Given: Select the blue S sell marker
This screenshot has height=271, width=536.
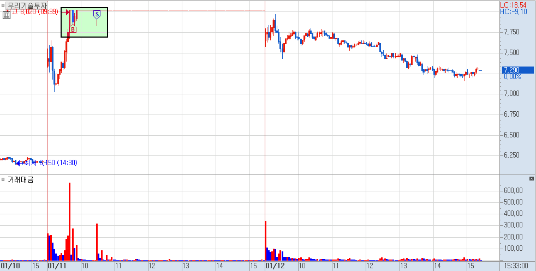Looking at the screenshot, I should pos(97,14).
